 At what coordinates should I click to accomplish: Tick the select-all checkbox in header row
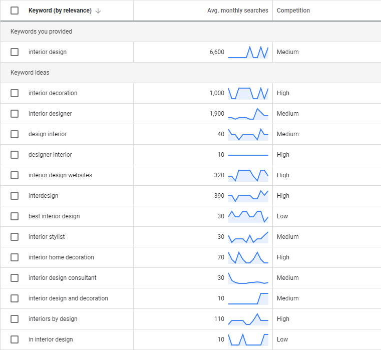coord(15,11)
